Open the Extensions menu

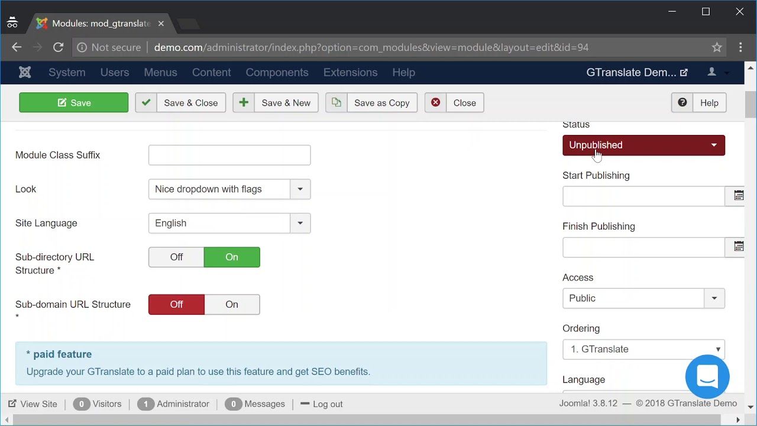click(350, 72)
